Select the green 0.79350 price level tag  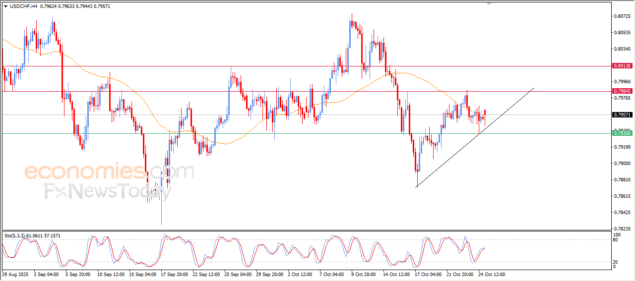point(622,133)
